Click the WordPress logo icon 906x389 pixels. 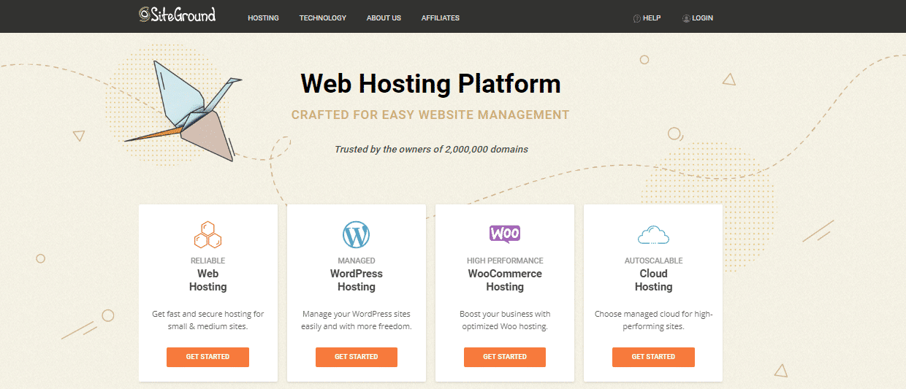coord(357,234)
